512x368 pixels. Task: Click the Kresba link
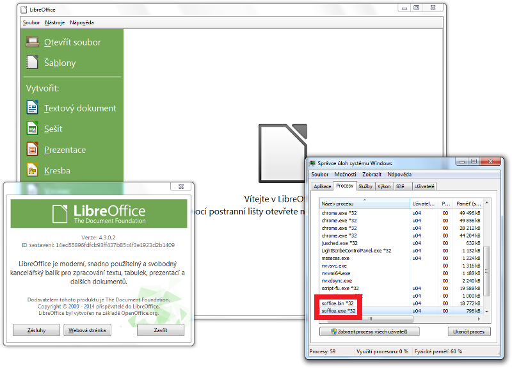pos(57,170)
